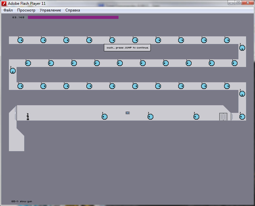The height and width of the screenshot is (206, 255).
Task: Click the '85-1: slow gun' level label
Action: [x=22, y=201]
